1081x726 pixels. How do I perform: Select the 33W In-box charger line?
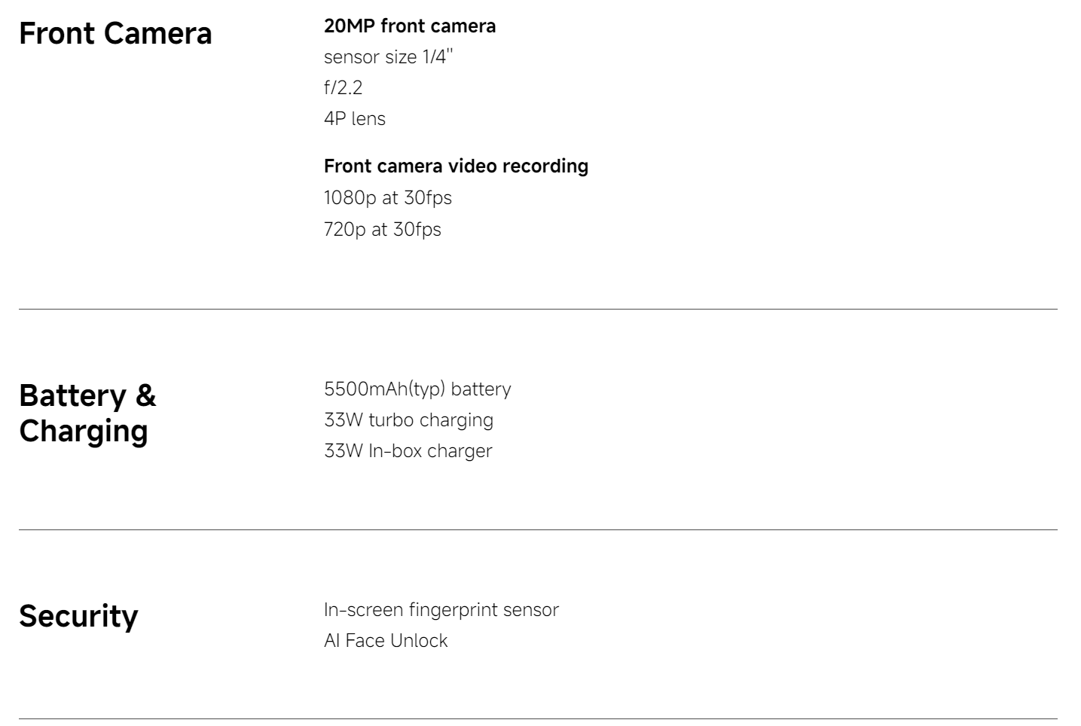(408, 451)
